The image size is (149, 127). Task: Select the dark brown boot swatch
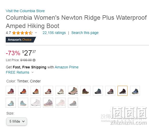coord(85,91)
